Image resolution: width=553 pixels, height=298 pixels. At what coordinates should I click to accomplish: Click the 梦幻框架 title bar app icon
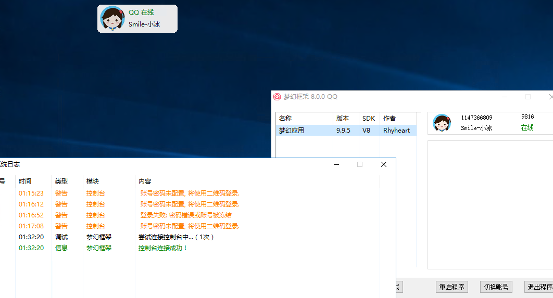277,97
